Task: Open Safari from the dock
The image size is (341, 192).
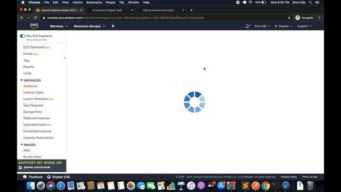Action: tap(61, 186)
